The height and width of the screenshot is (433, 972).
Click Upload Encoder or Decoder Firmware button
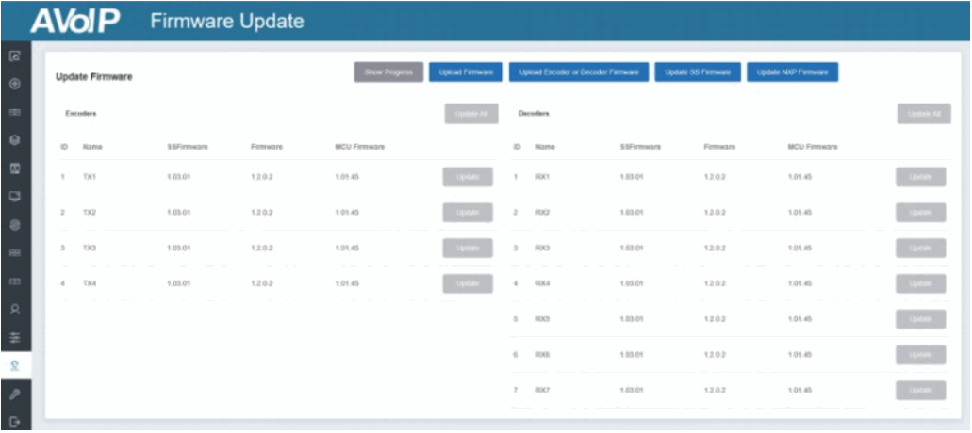[x=579, y=72]
